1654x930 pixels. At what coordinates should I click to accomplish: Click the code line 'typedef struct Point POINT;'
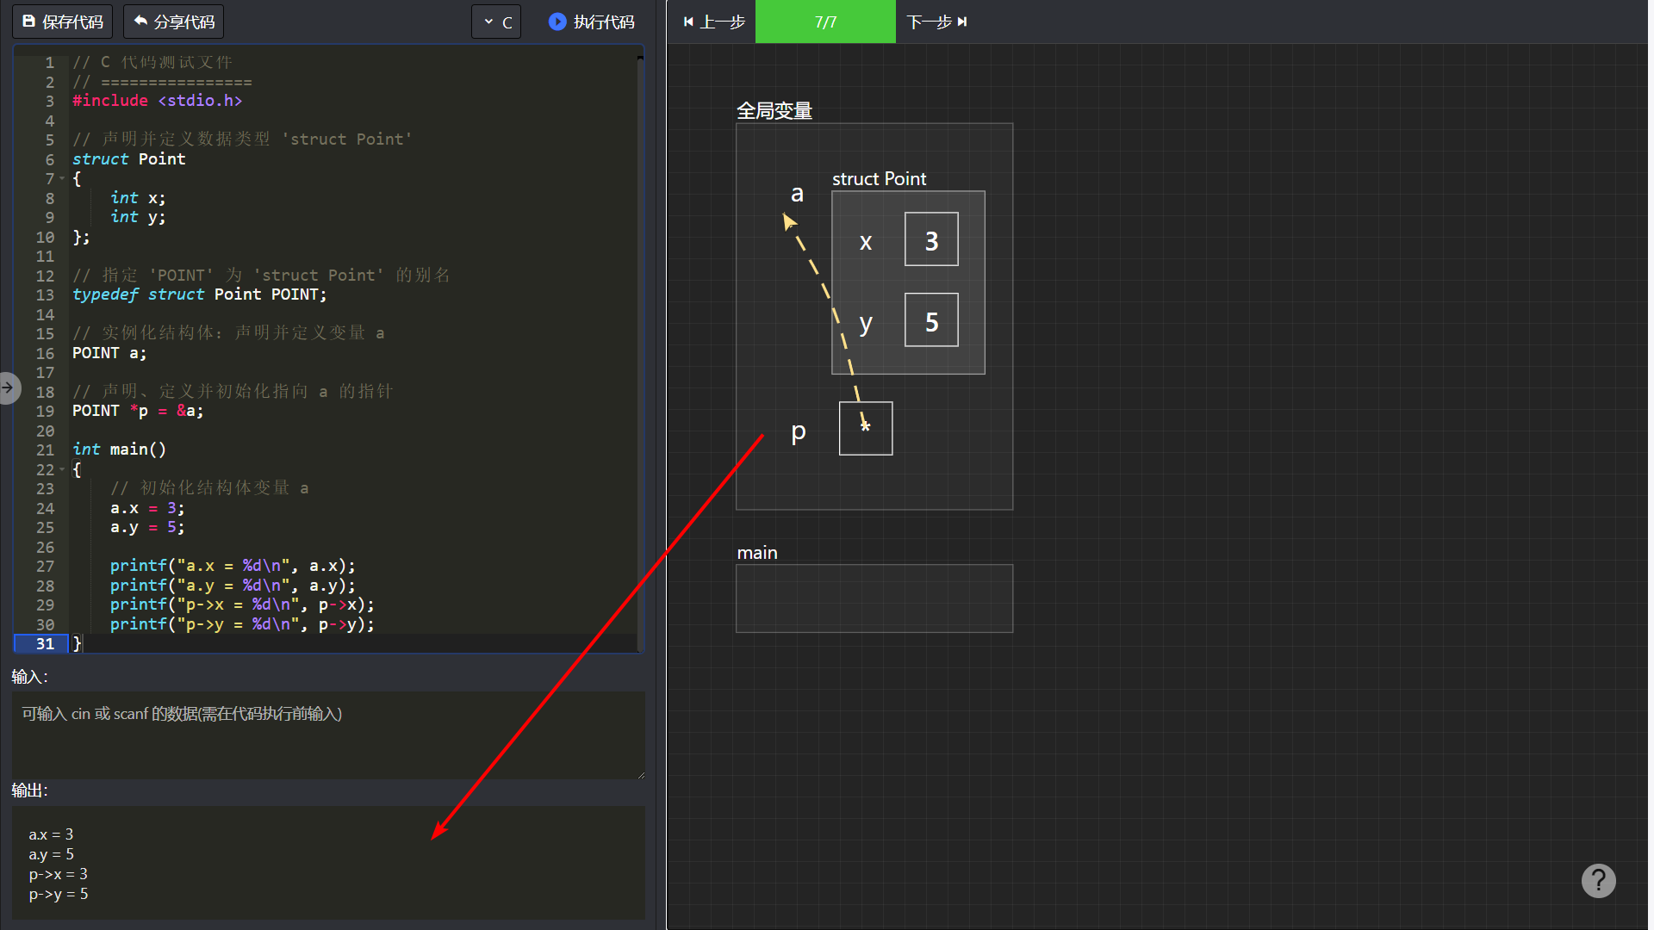[x=200, y=294]
